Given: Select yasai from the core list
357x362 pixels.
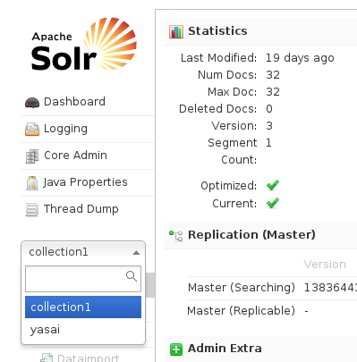Looking at the screenshot, I should (83, 330).
